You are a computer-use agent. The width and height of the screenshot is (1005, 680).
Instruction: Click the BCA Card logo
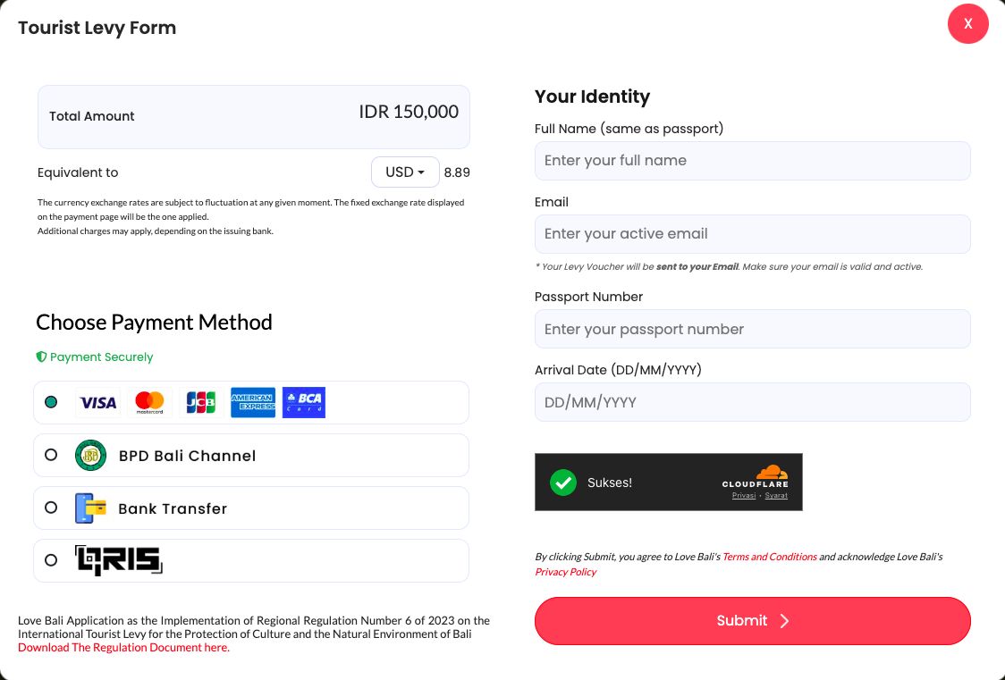pos(304,402)
